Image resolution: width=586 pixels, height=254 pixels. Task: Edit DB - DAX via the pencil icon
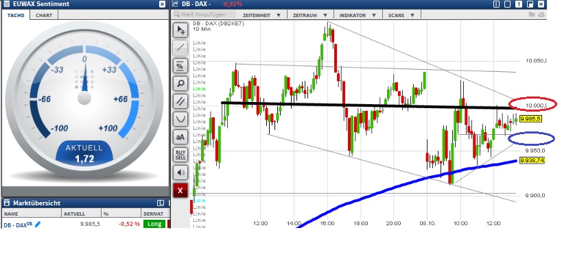37,224
